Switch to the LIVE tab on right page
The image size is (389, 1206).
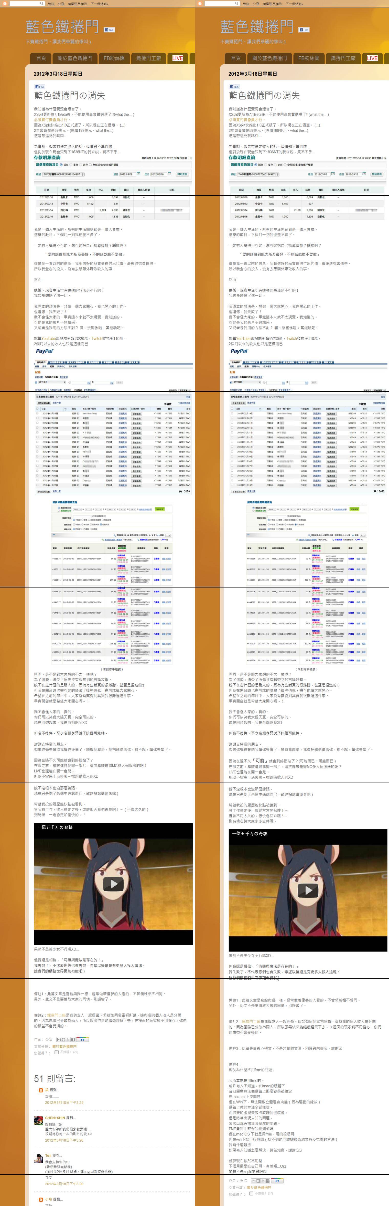[372, 58]
